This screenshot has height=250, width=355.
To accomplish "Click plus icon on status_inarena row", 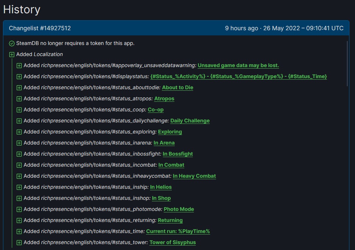I will 19,143.
